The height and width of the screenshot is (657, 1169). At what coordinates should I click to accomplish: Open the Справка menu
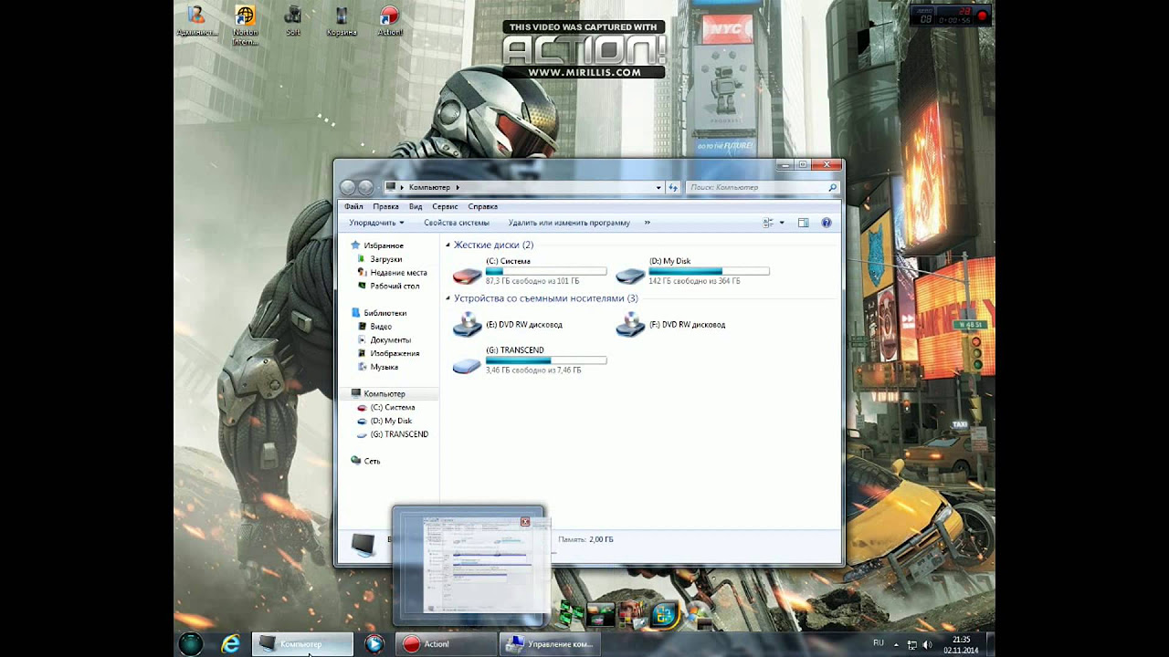tap(482, 207)
